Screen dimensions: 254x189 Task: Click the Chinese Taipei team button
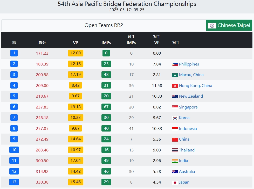tap(229, 25)
